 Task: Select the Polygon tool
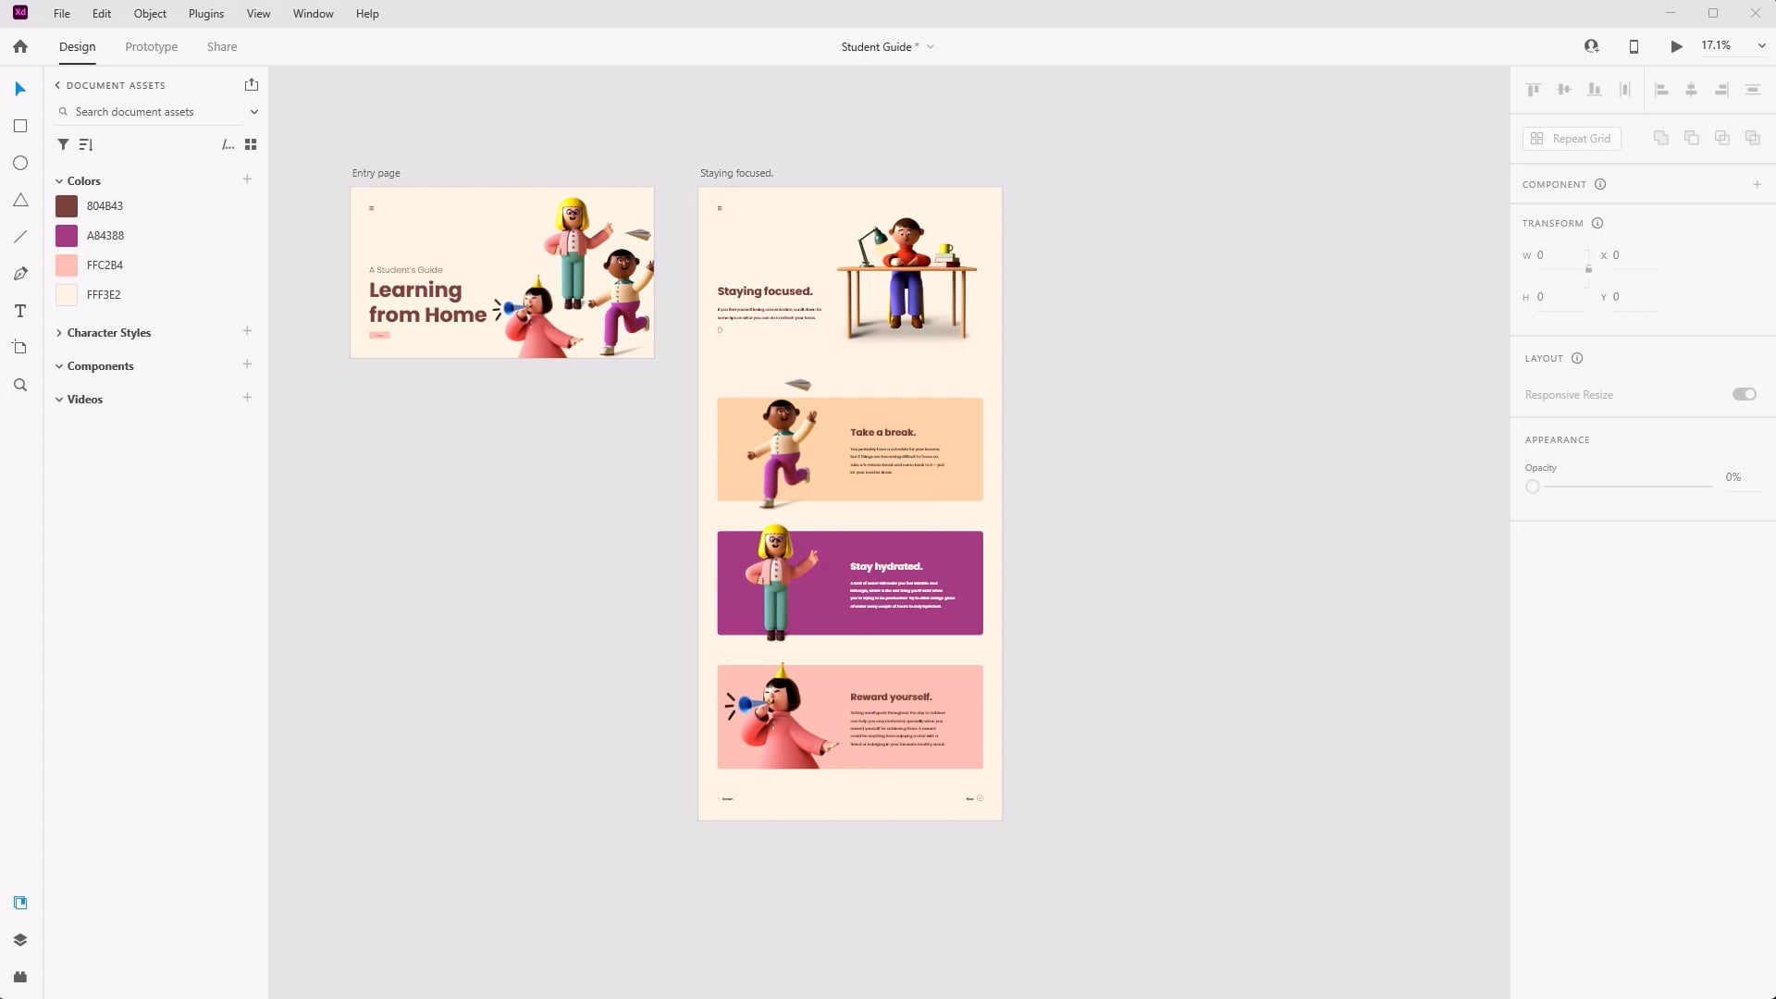tap(20, 200)
